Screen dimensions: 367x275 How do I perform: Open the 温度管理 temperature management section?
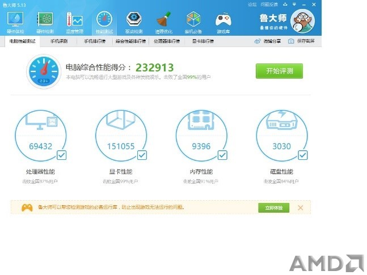click(75, 23)
